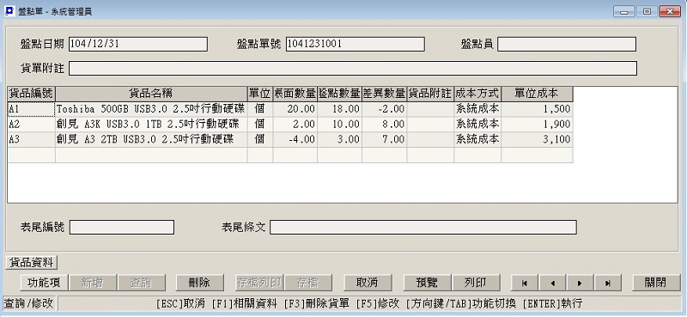Click the 系統成本 cell in row A3

(x=477, y=140)
